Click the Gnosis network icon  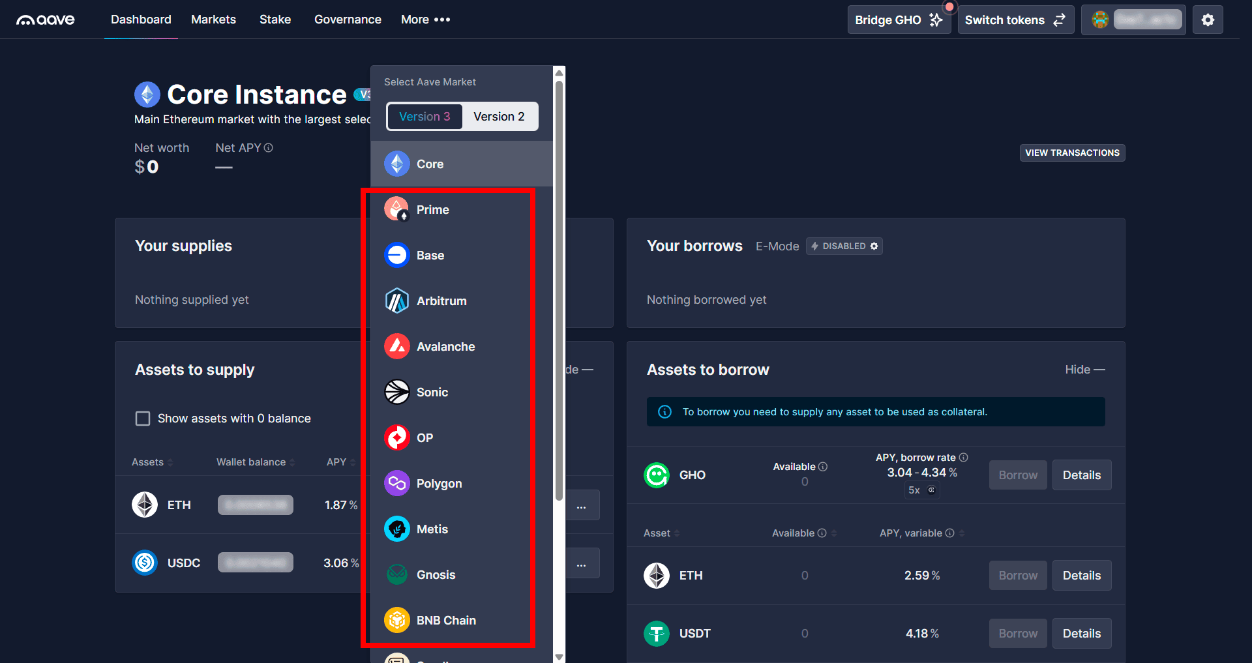tap(397, 575)
